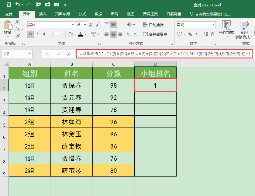Apply fill color with paint bucket

coord(70,34)
